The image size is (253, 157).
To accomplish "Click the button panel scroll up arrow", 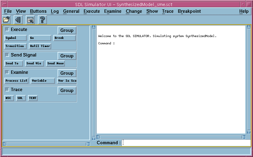I will [x=94, y=27].
